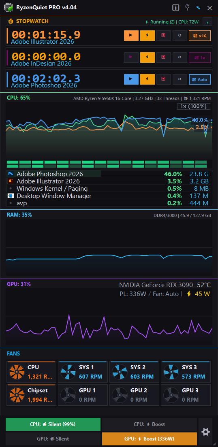Click the CPU: 65% heading
Viewport: 218px width, 447px height.
[19, 98]
